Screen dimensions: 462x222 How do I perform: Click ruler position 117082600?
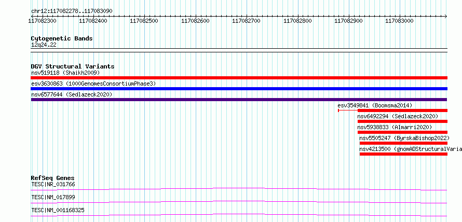pos(196,21)
